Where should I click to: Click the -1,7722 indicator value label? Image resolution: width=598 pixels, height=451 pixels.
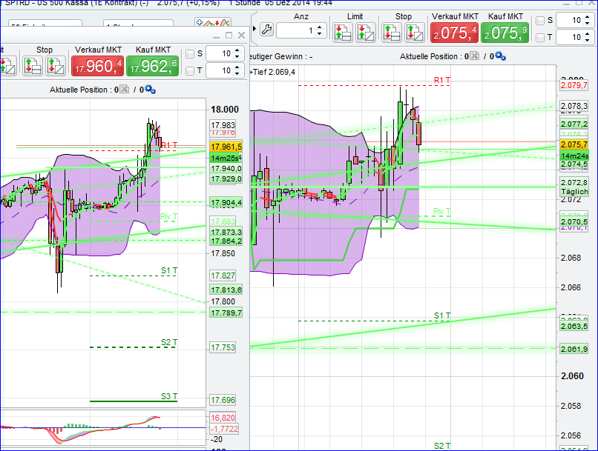point(225,429)
